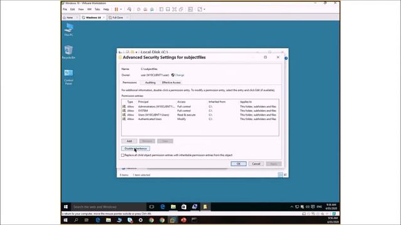Expand the stretch display dropdown arrow
This screenshot has width=401, height=225.
[204, 9]
